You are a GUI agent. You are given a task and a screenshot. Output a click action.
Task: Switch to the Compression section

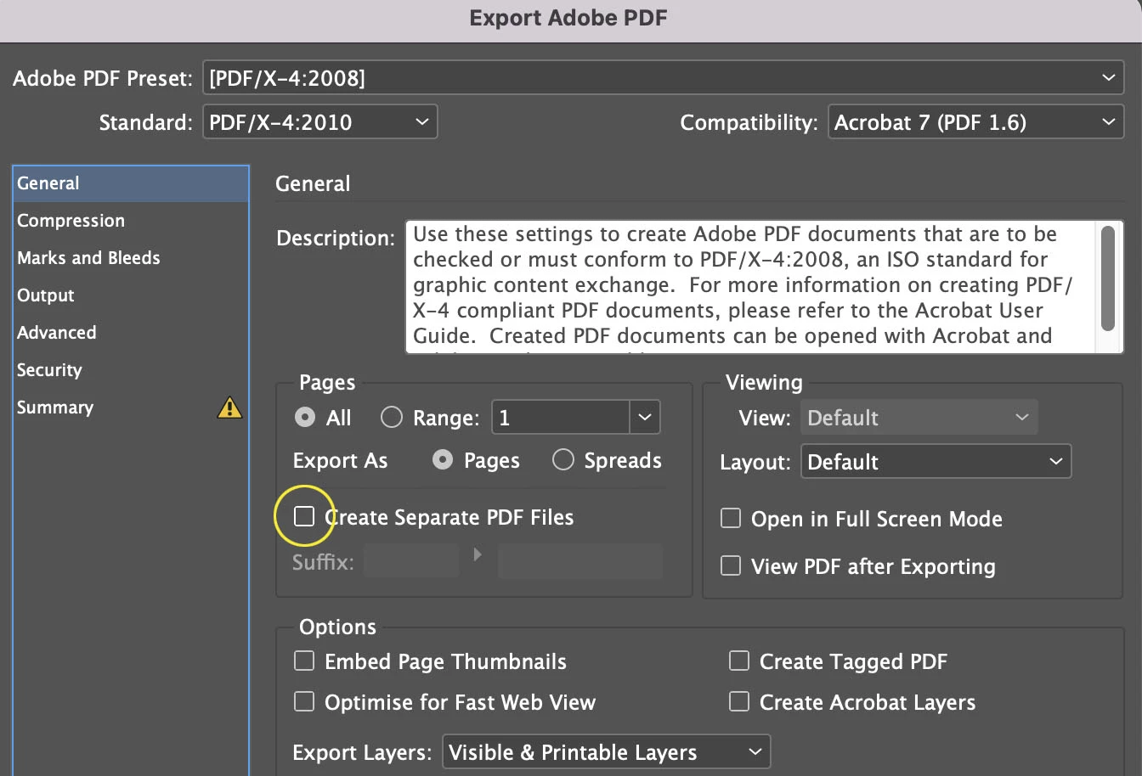pos(131,221)
